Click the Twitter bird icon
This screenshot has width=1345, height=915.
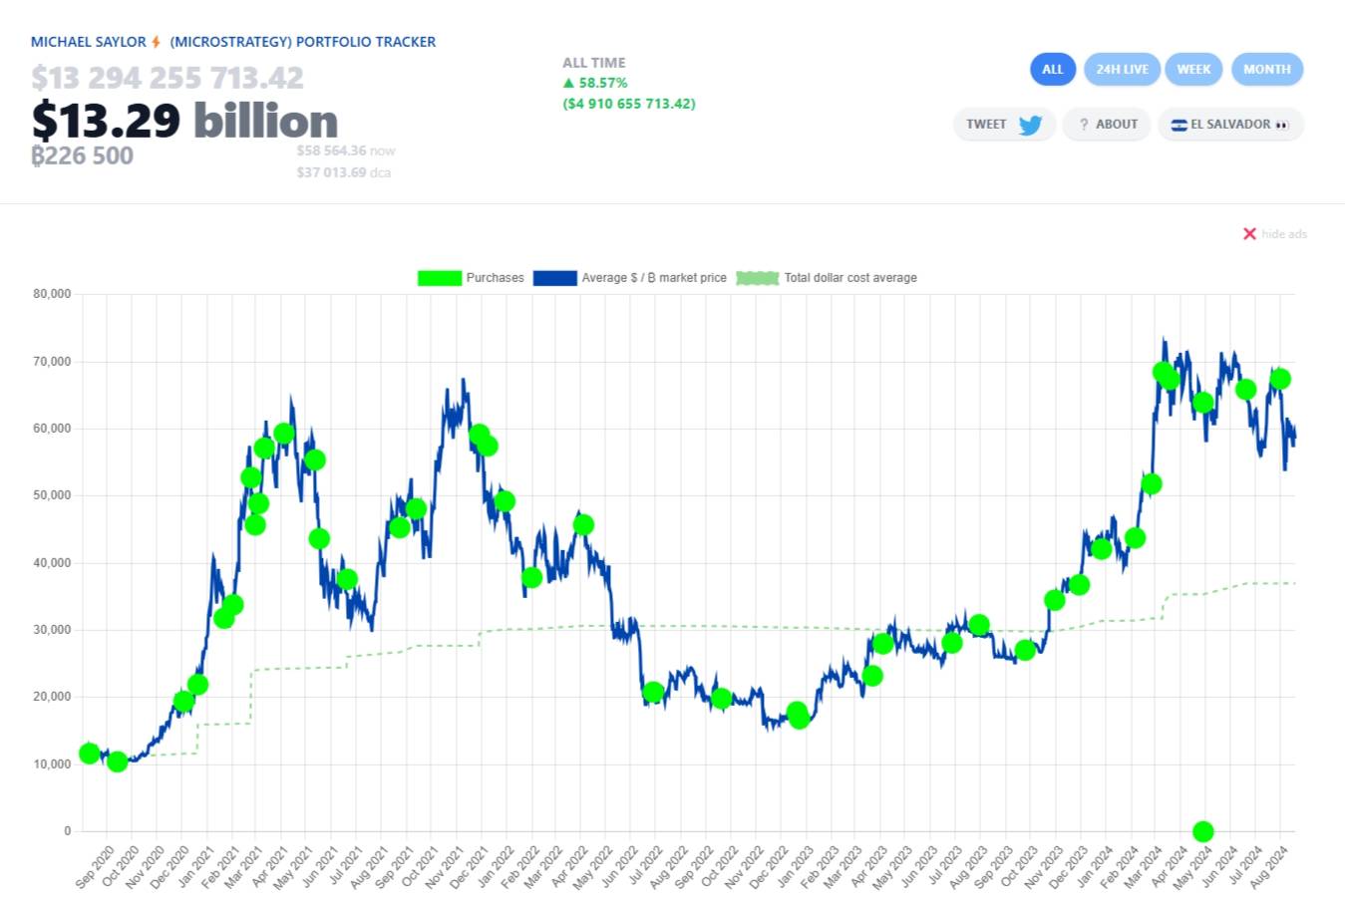tap(1030, 125)
